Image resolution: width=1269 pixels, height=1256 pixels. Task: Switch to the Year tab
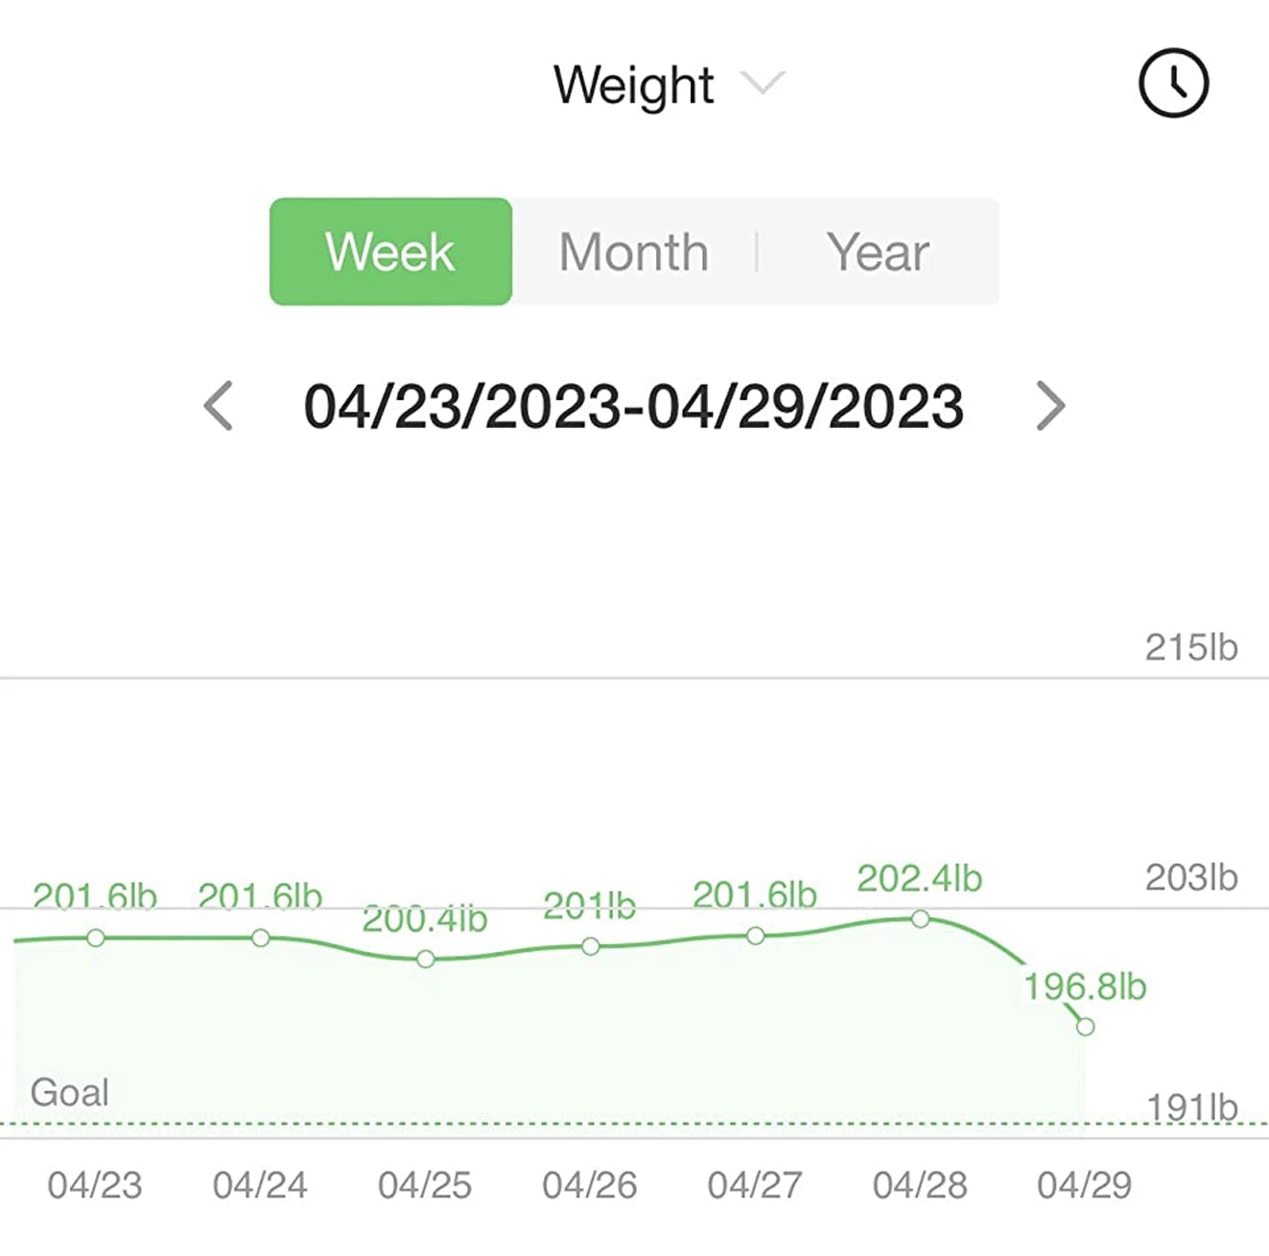tap(878, 252)
